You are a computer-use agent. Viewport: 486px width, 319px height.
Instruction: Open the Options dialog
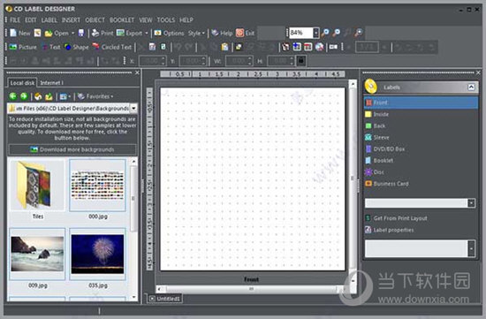(x=169, y=33)
